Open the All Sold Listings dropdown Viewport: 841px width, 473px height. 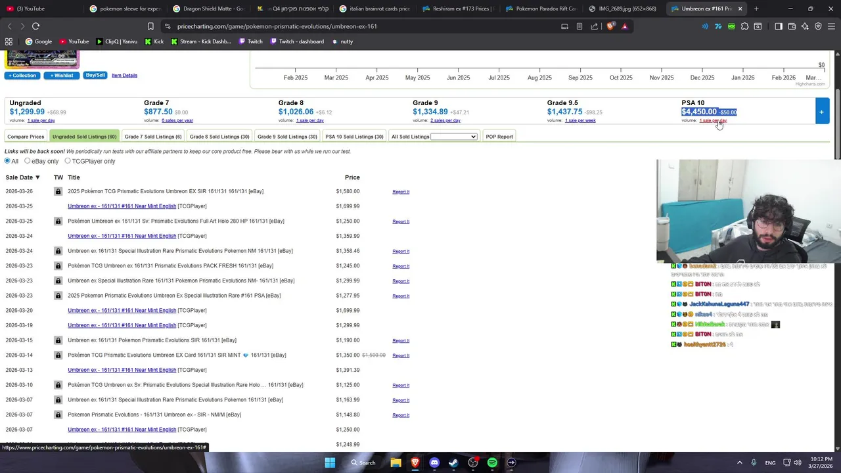453,137
